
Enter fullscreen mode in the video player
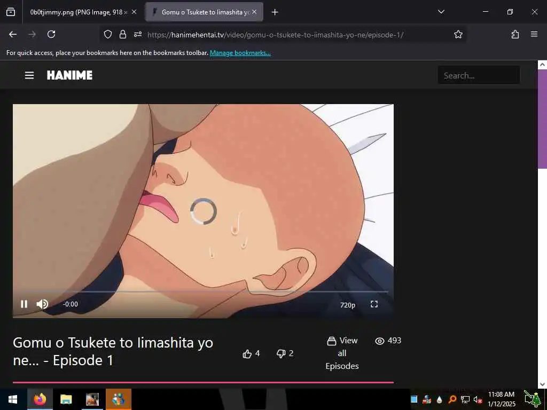(x=374, y=304)
